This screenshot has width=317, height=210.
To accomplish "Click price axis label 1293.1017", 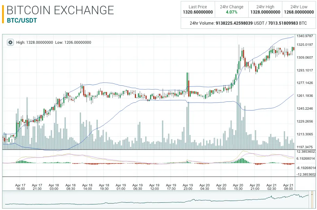I will point(305,70).
